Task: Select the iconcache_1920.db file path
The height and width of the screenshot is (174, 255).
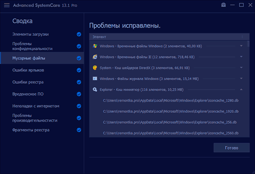Action: tap(171, 111)
